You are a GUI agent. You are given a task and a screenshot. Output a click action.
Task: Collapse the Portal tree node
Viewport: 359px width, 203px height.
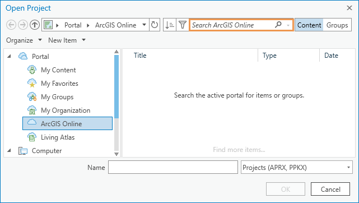point(9,56)
